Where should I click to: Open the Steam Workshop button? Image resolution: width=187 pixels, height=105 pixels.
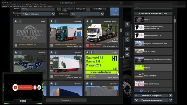coord(115,12)
